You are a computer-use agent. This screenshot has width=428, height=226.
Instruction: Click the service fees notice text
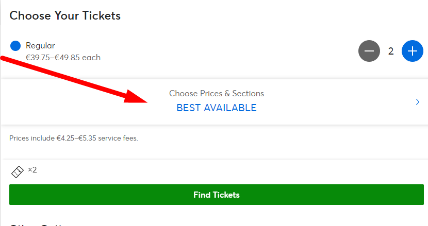(74, 138)
